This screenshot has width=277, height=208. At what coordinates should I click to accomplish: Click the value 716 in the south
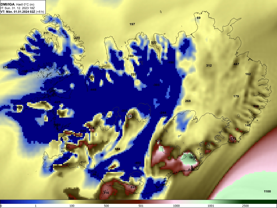(106, 193)
